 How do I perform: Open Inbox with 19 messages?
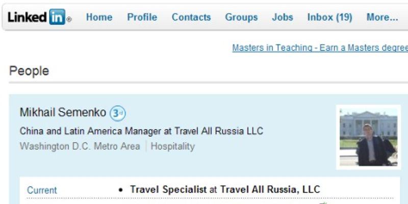click(x=329, y=17)
